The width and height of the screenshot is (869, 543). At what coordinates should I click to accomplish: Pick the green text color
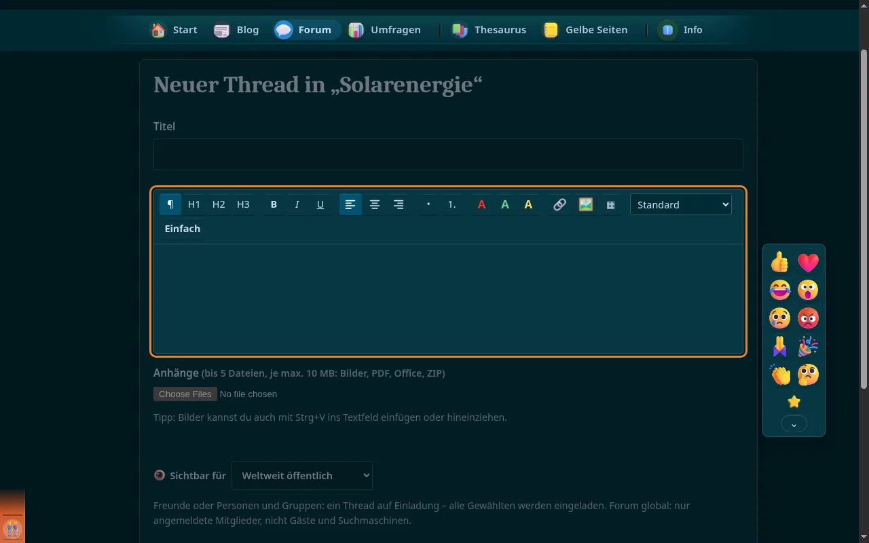tap(505, 204)
